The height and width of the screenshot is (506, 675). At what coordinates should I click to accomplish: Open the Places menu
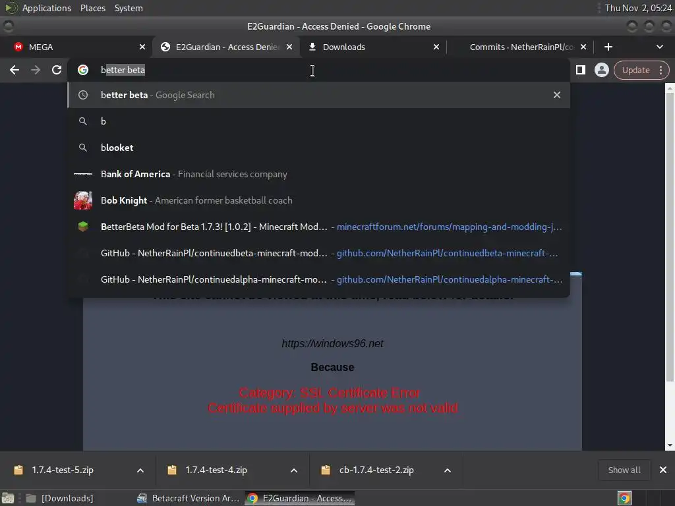(x=92, y=8)
